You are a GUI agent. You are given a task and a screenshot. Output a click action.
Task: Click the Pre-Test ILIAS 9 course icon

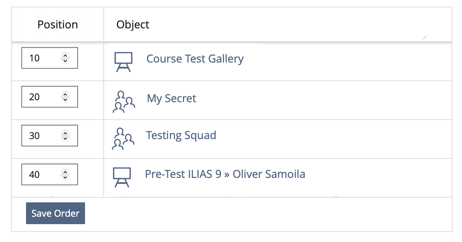[122, 178]
